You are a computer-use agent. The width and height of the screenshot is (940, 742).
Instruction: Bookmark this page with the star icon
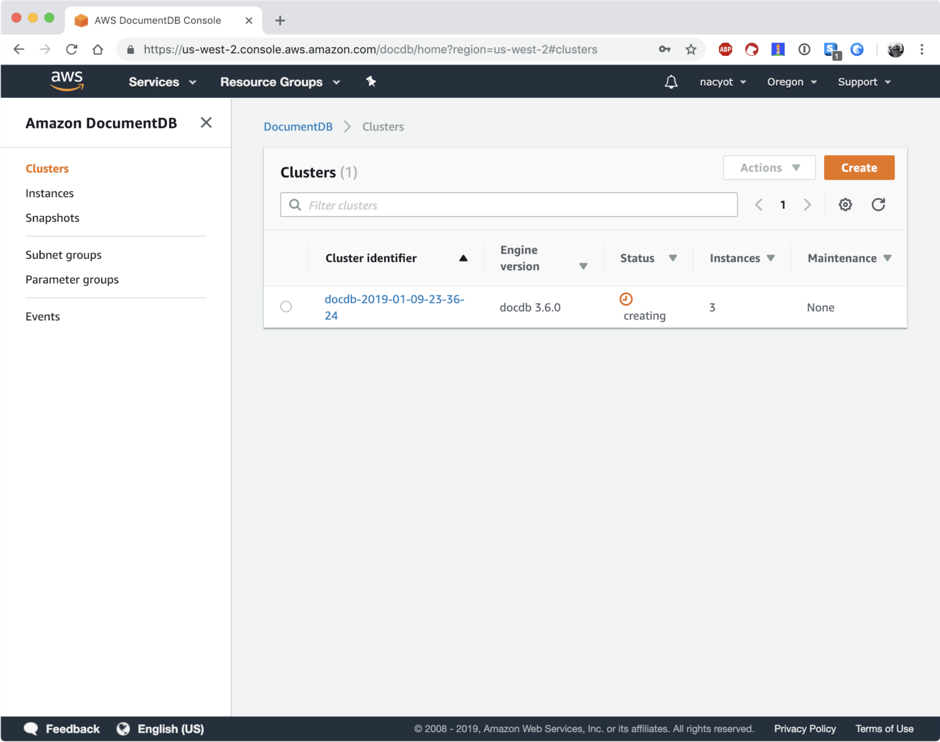click(x=691, y=50)
